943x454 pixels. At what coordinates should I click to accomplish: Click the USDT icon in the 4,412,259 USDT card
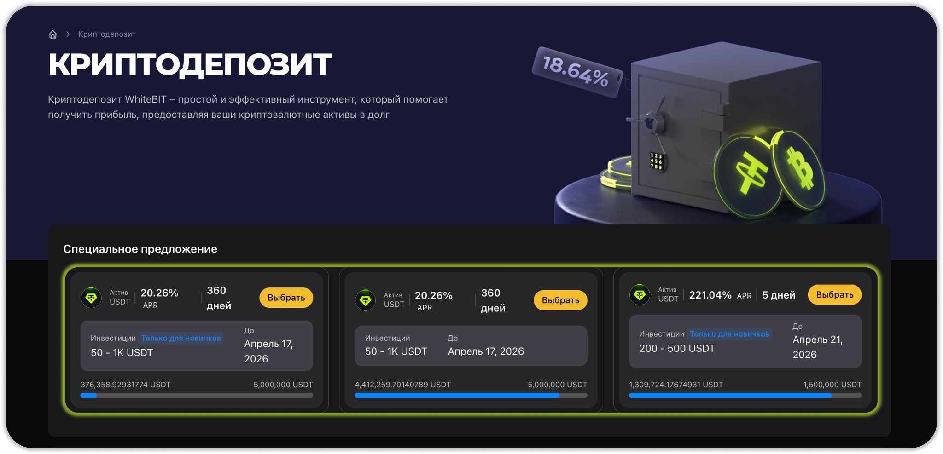click(x=366, y=300)
